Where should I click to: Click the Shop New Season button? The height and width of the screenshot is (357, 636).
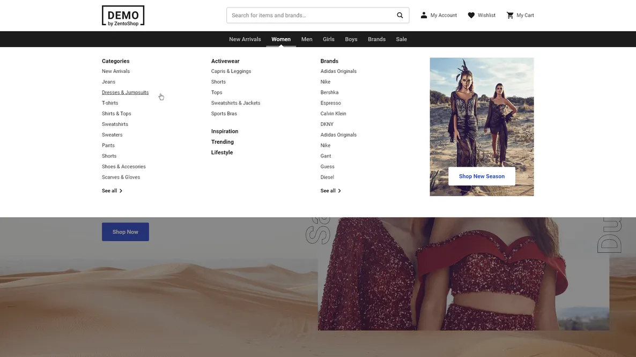(x=482, y=176)
